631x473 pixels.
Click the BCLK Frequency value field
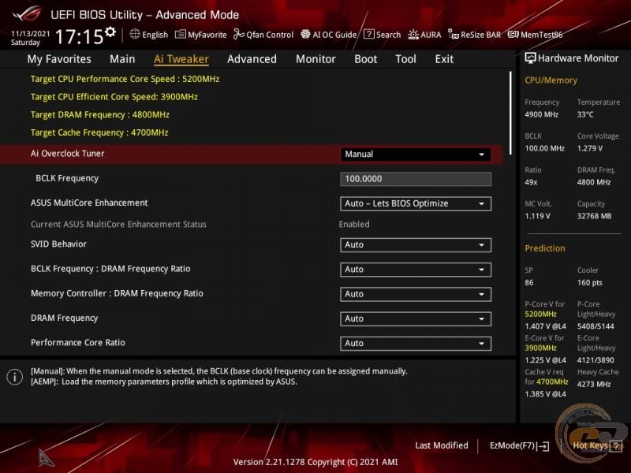click(x=416, y=179)
